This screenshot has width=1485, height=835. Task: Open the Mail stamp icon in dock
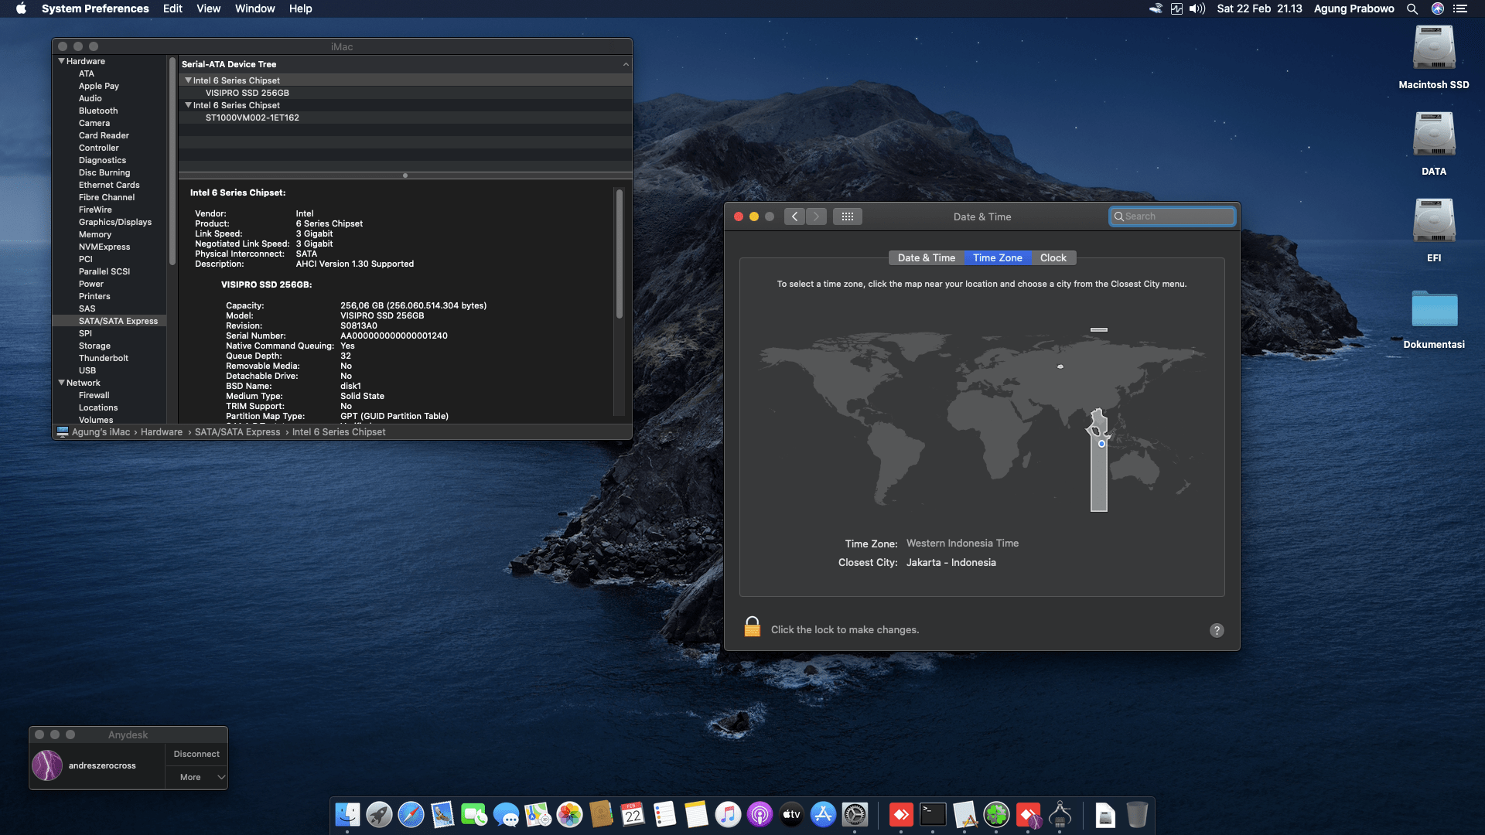(x=442, y=814)
